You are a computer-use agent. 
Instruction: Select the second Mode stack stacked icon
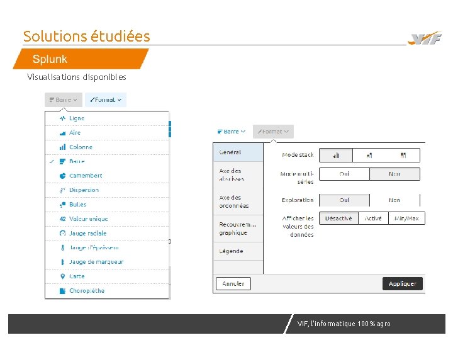369,156
